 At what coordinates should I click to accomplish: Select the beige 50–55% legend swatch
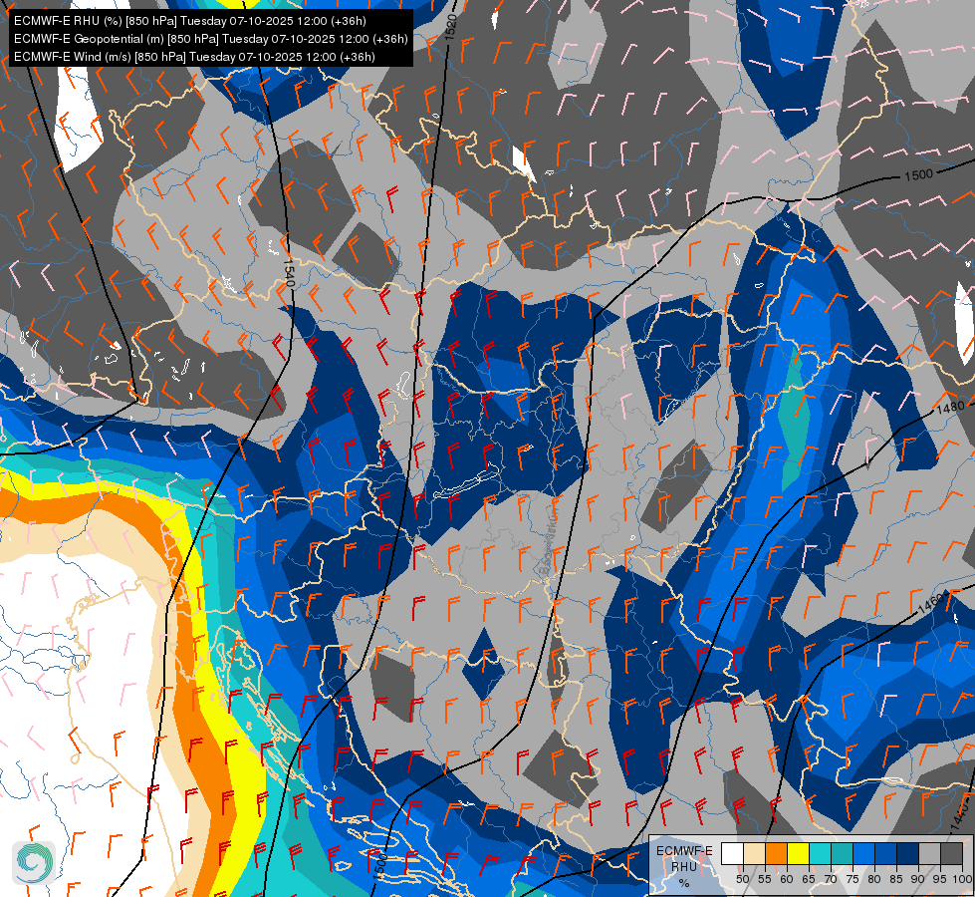click(x=754, y=853)
